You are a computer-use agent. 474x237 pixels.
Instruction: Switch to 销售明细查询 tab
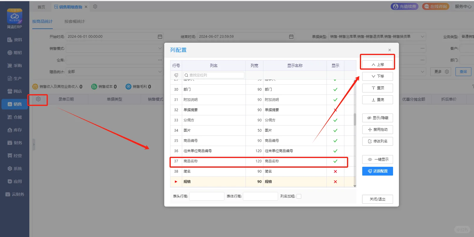[x=70, y=7]
